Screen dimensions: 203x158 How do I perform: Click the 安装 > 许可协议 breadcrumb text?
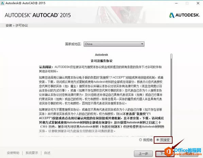pos(17,26)
